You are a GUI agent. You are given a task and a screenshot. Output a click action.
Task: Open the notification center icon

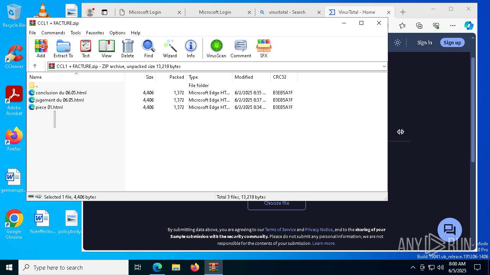point(477,267)
